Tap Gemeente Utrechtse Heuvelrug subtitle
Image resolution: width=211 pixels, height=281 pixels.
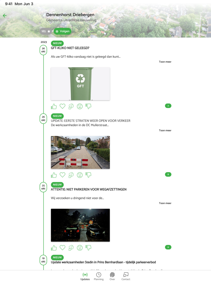point(71,20)
